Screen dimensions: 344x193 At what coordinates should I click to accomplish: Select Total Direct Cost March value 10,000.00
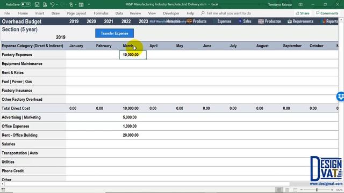[131, 108]
